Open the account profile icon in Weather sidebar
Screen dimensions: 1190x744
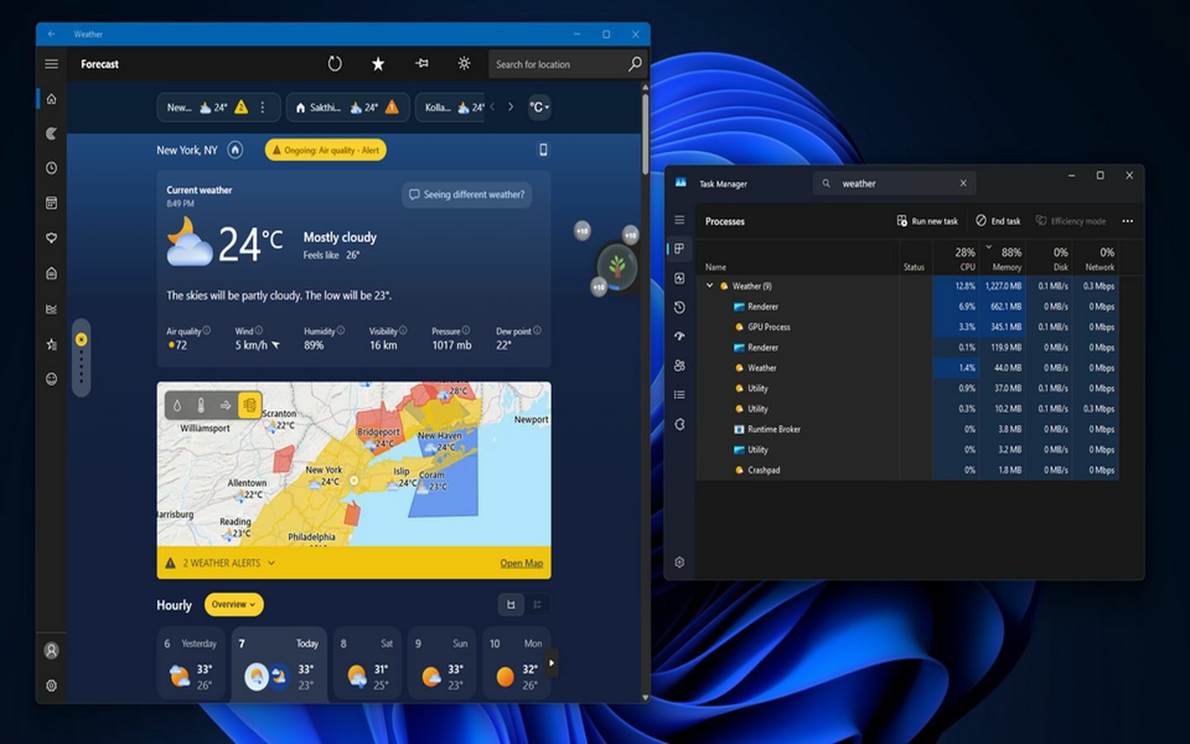tap(51, 651)
